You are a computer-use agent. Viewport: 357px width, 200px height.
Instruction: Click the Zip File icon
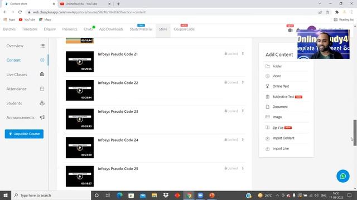click(x=268, y=127)
